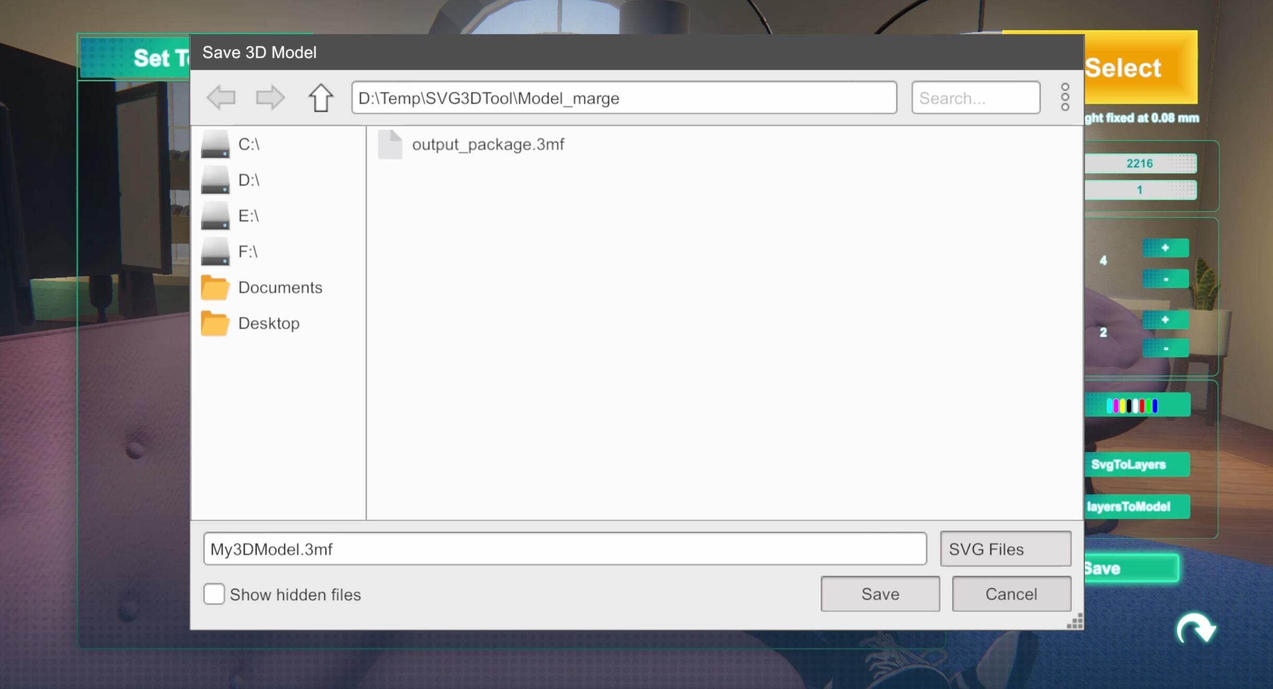Click the My3DModel.3mf filename field
The width and height of the screenshot is (1273, 689).
(565, 548)
